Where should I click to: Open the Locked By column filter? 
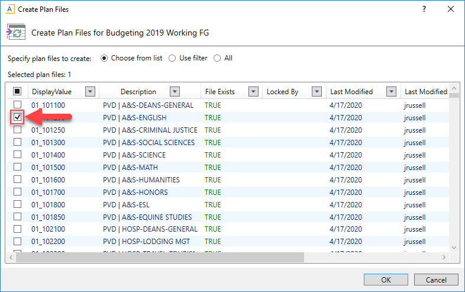(x=317, y=92)
